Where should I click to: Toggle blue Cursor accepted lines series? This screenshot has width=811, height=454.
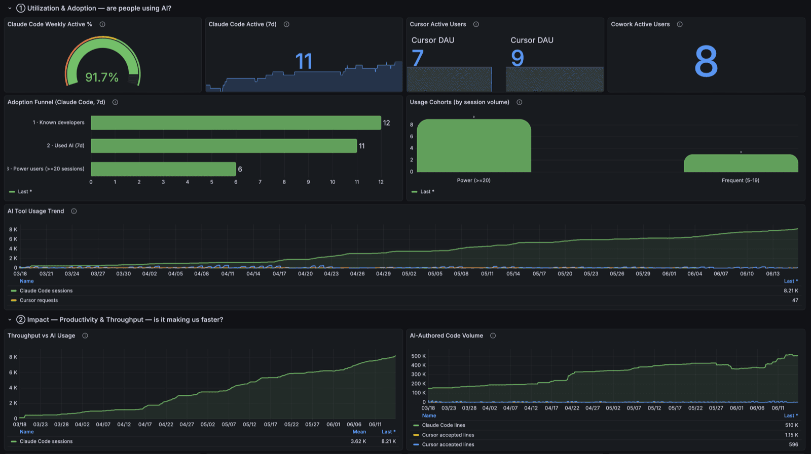(448, 445)
